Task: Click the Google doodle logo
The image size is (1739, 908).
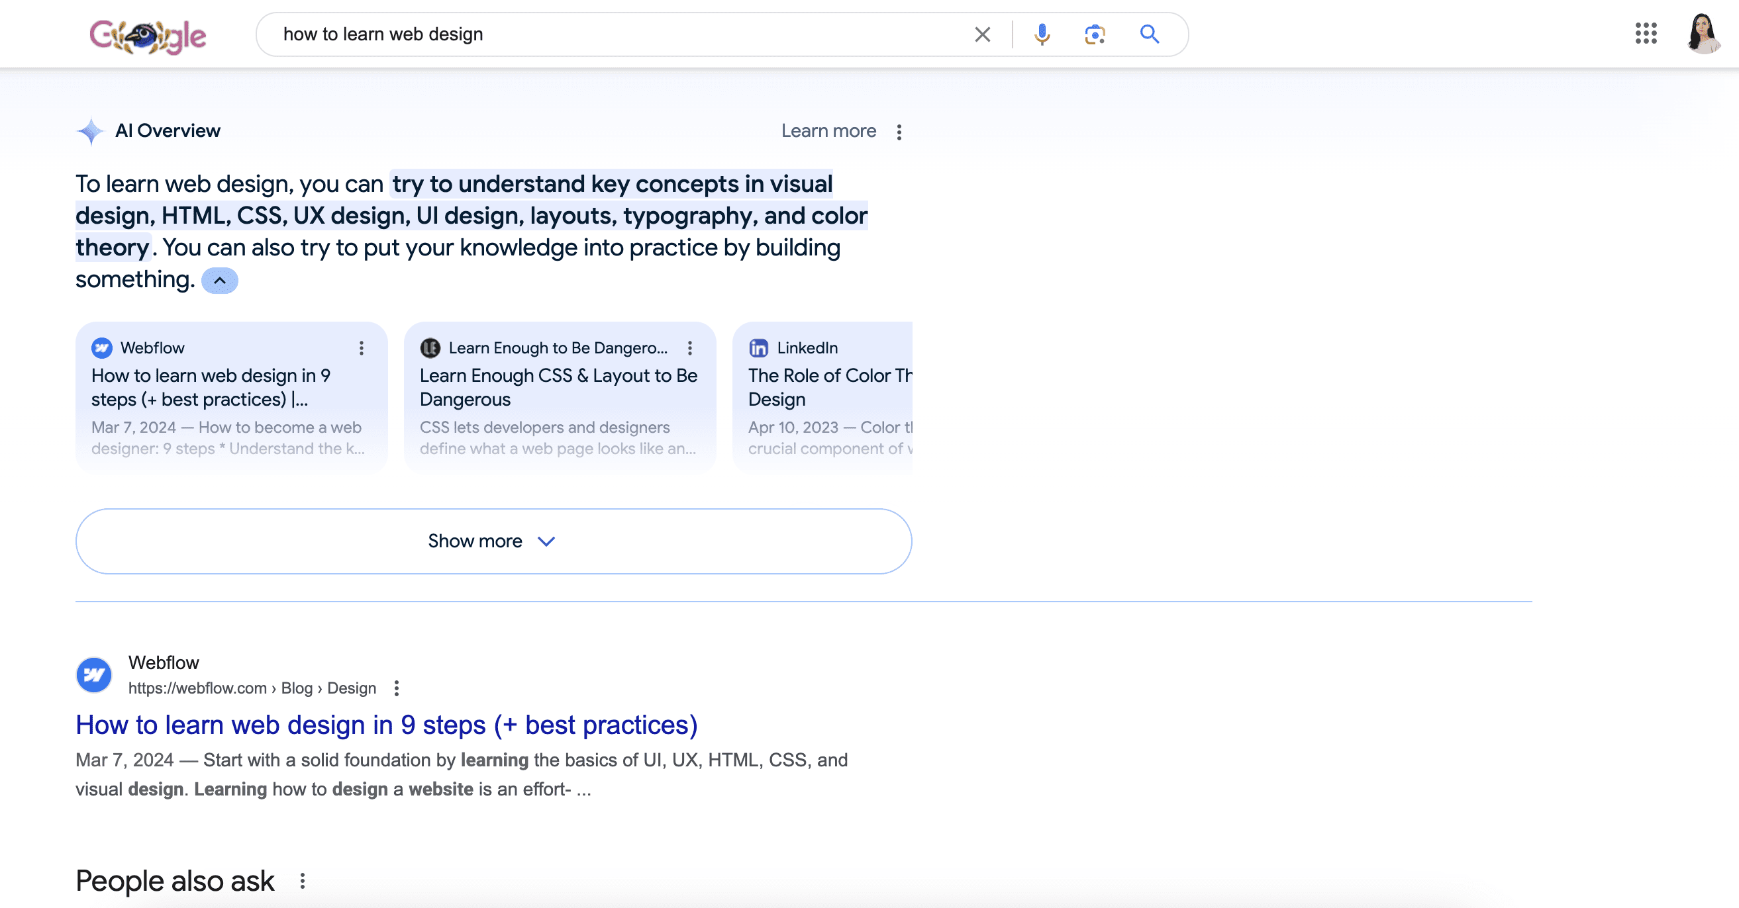Action: 148,36
